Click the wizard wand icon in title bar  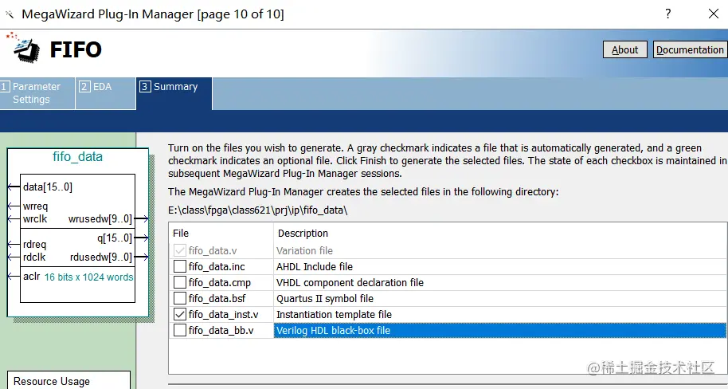10,14
